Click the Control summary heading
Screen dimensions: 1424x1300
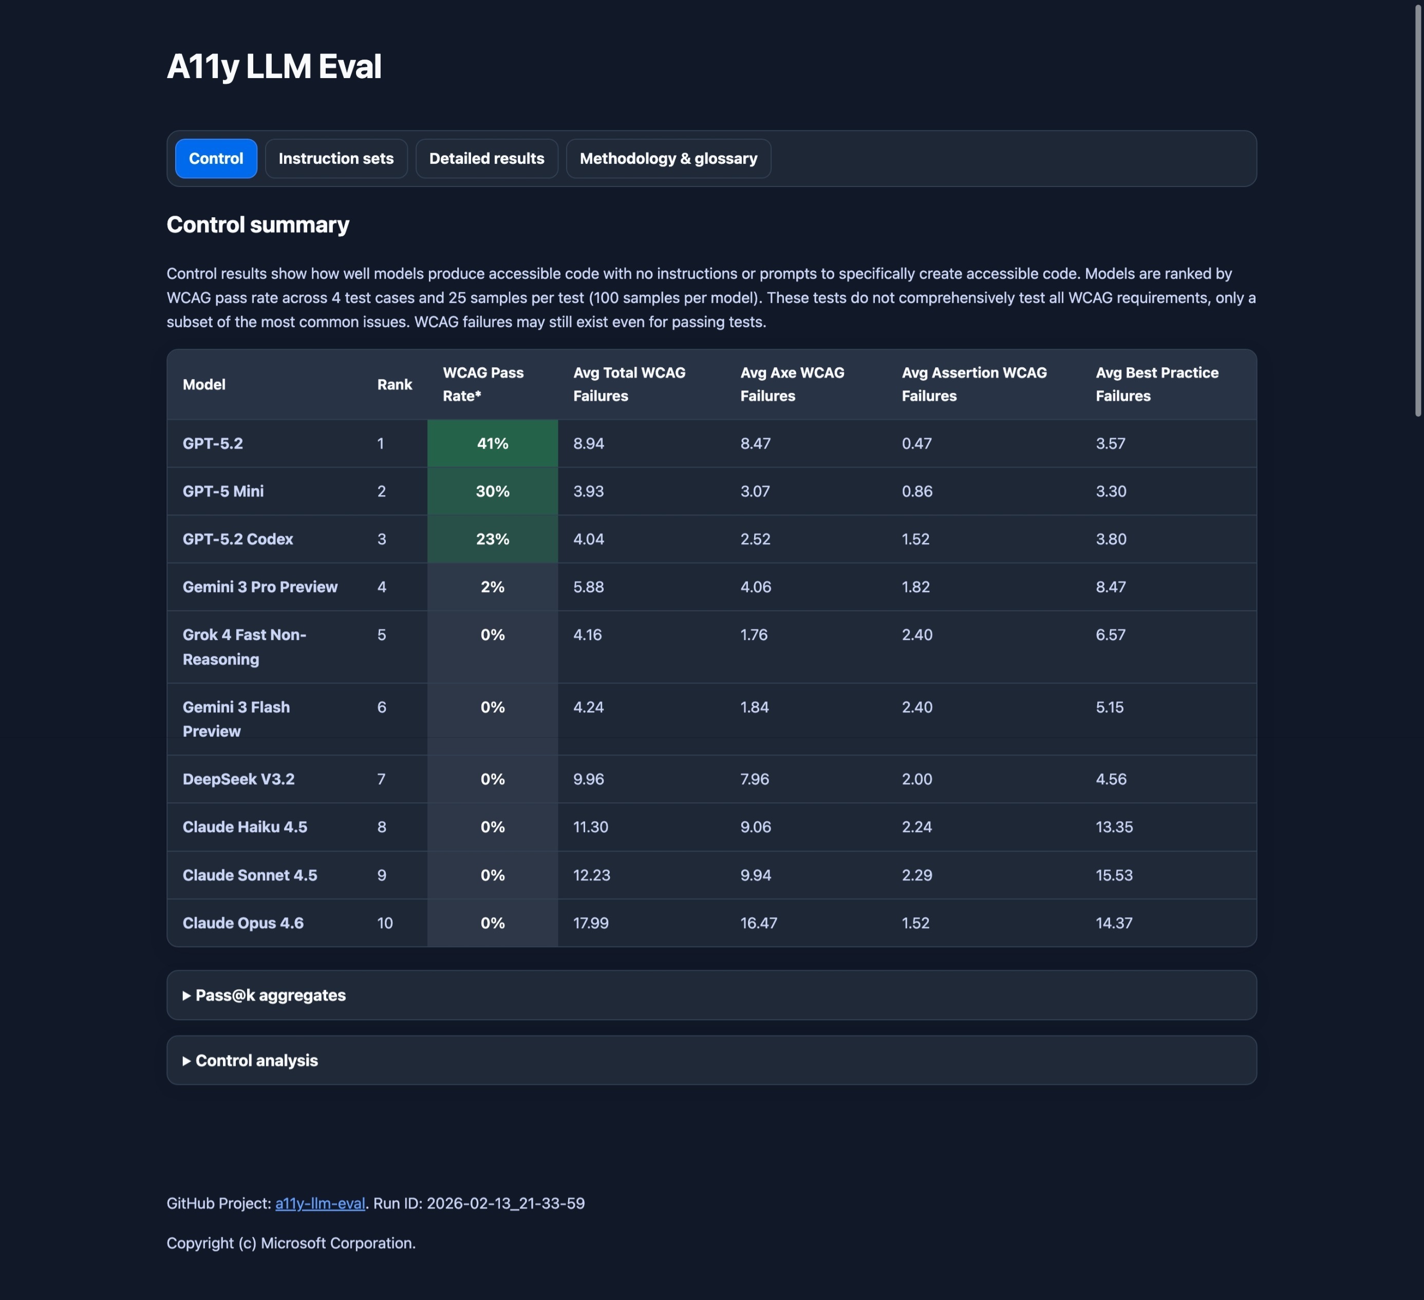tap(258, 224)
